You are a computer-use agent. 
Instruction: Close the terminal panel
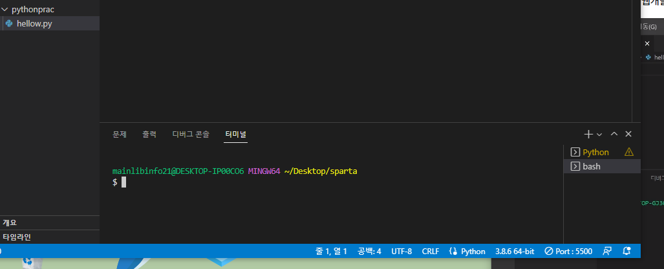coord(628,134)
